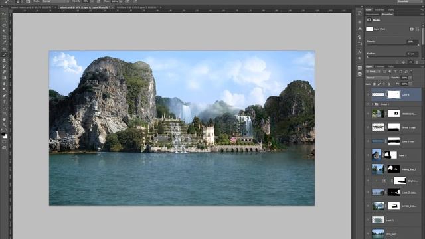The image size is (425, 239).
Task: Hide Group 1 via eye icon
Action: tap(368, 104)
